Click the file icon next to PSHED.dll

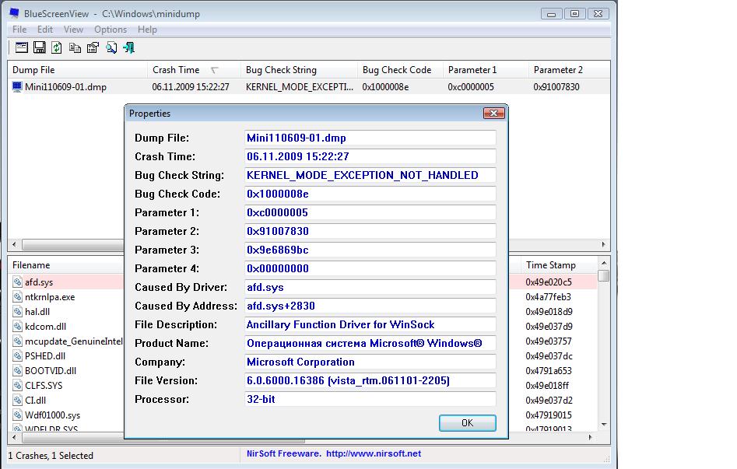(x=17, y=355)
